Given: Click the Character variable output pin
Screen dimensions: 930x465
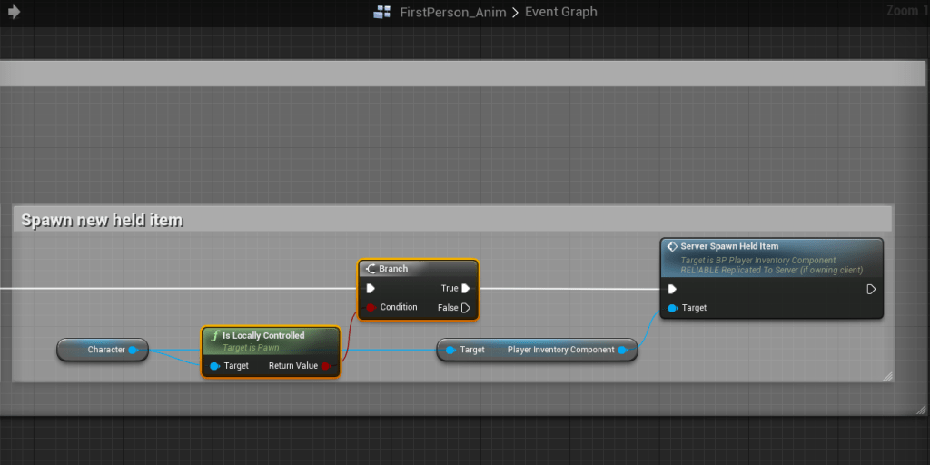Looking at the screenshot, I should click(134, 350).
